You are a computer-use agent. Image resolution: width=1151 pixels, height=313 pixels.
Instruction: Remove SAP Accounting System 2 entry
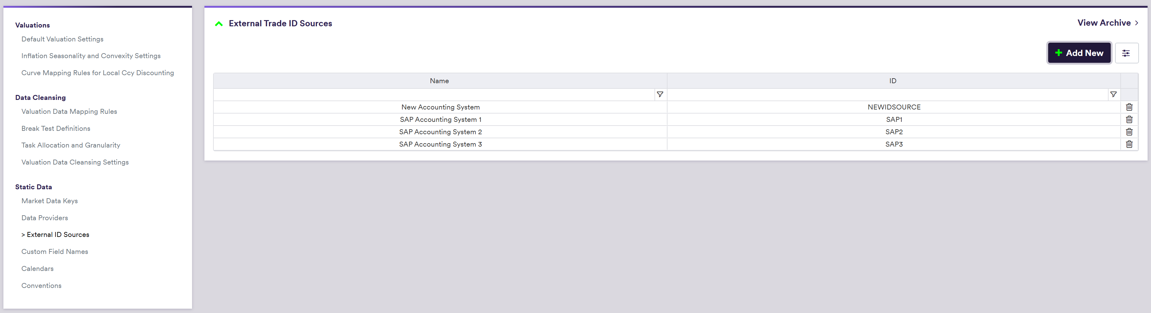coord(1129,132)
